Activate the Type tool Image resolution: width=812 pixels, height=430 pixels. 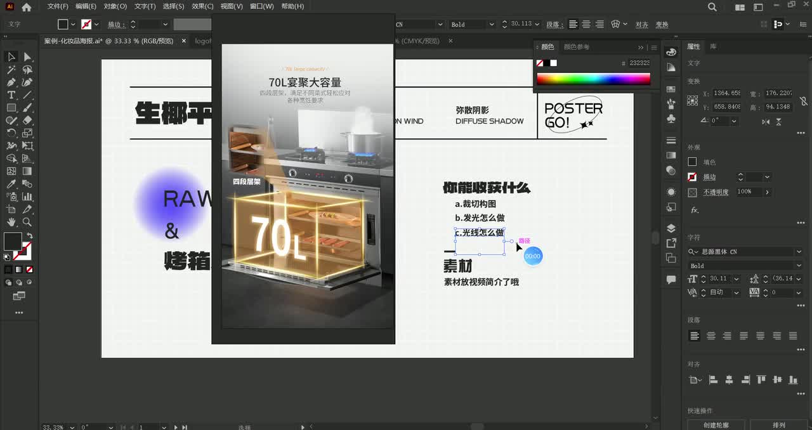(11, 95)
